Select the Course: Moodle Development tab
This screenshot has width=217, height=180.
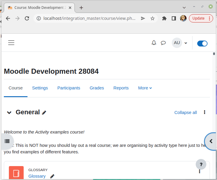tap(39, 8)
